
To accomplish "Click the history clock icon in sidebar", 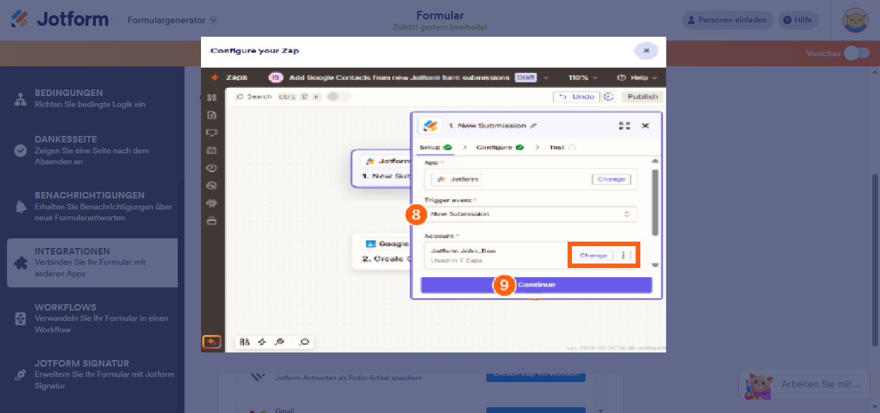I will [x=212, y=168].
